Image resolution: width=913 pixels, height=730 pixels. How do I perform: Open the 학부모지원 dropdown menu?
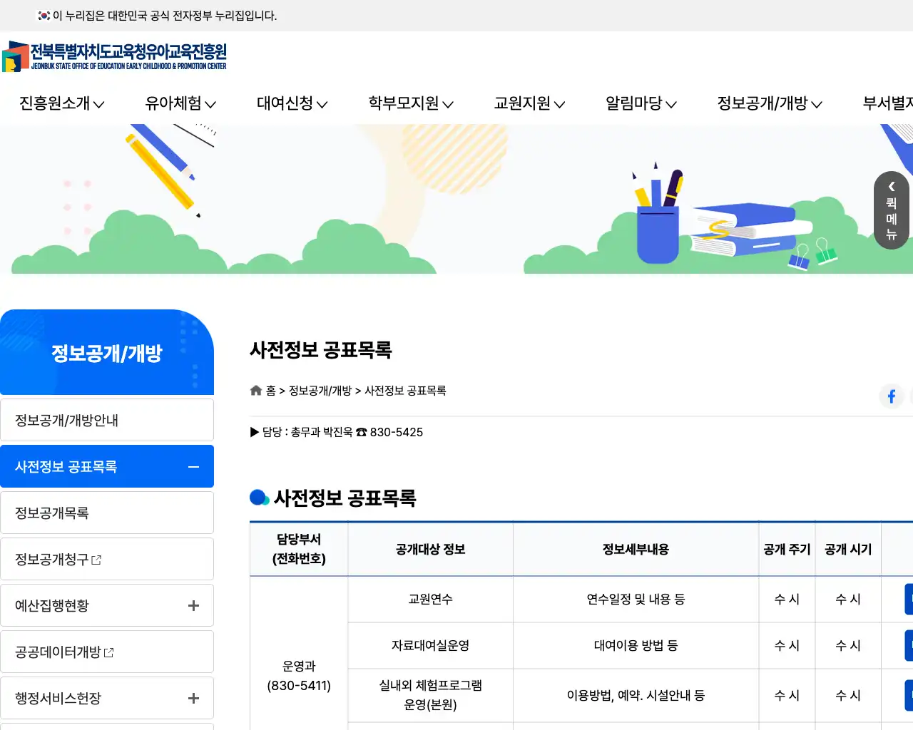[x=411, y=103]
